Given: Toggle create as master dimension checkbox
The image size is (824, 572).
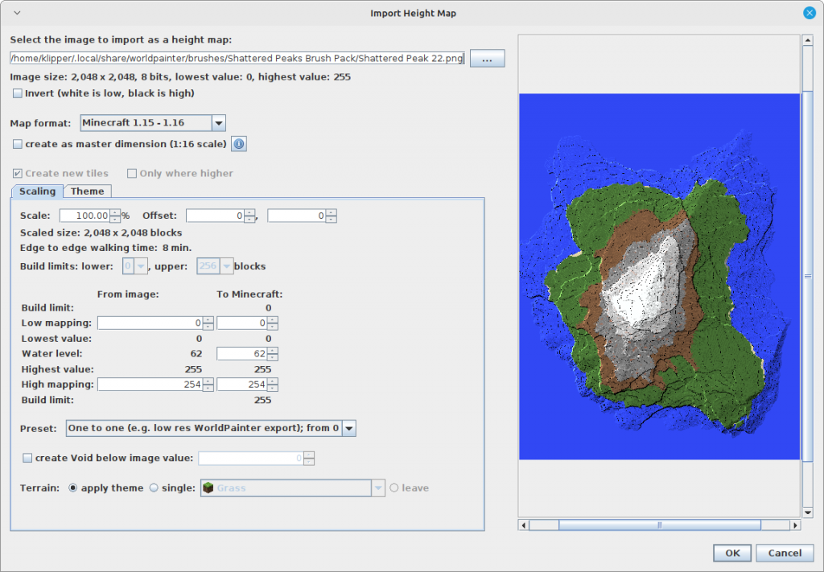Looking at the screenshot, I should 18,144.
